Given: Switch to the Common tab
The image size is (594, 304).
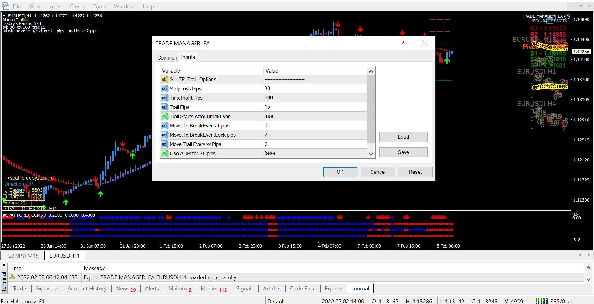Looking at the screenshot, I should click(167, 58).
